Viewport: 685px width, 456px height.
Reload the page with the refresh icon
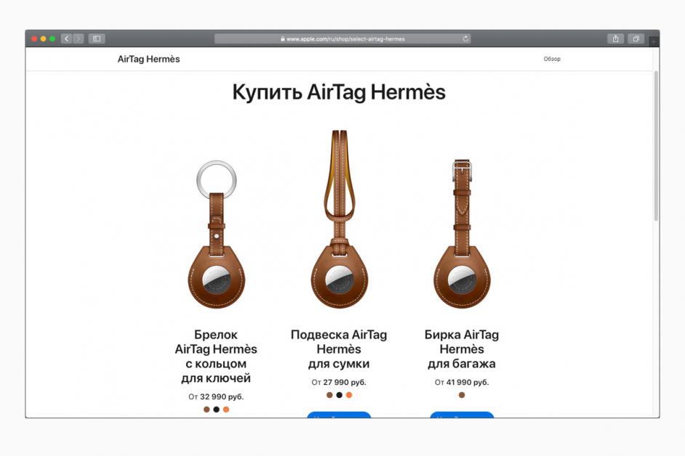click(465, 38)
